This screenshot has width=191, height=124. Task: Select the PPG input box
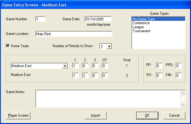(x=179, y=66)
